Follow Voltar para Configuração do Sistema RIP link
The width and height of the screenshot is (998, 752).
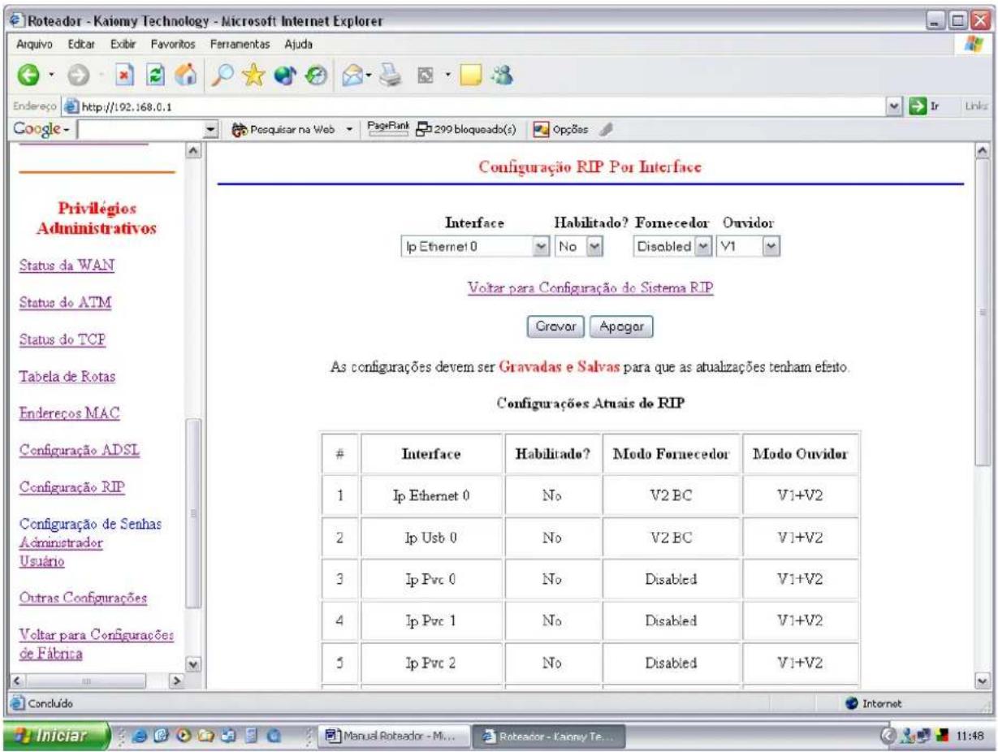[590, 288]
